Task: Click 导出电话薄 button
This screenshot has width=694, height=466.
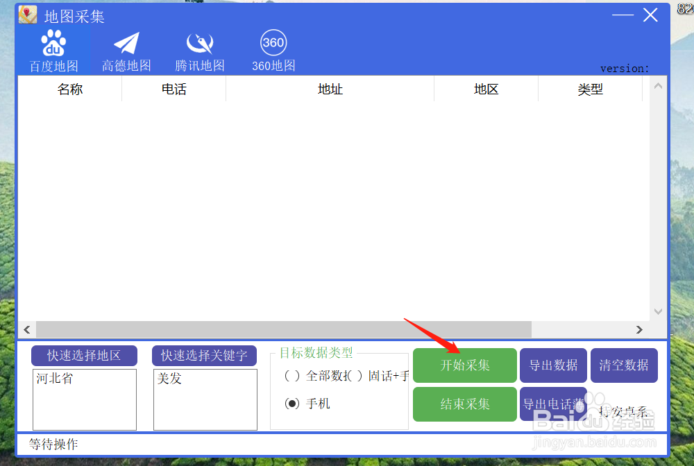Action: 553,404
